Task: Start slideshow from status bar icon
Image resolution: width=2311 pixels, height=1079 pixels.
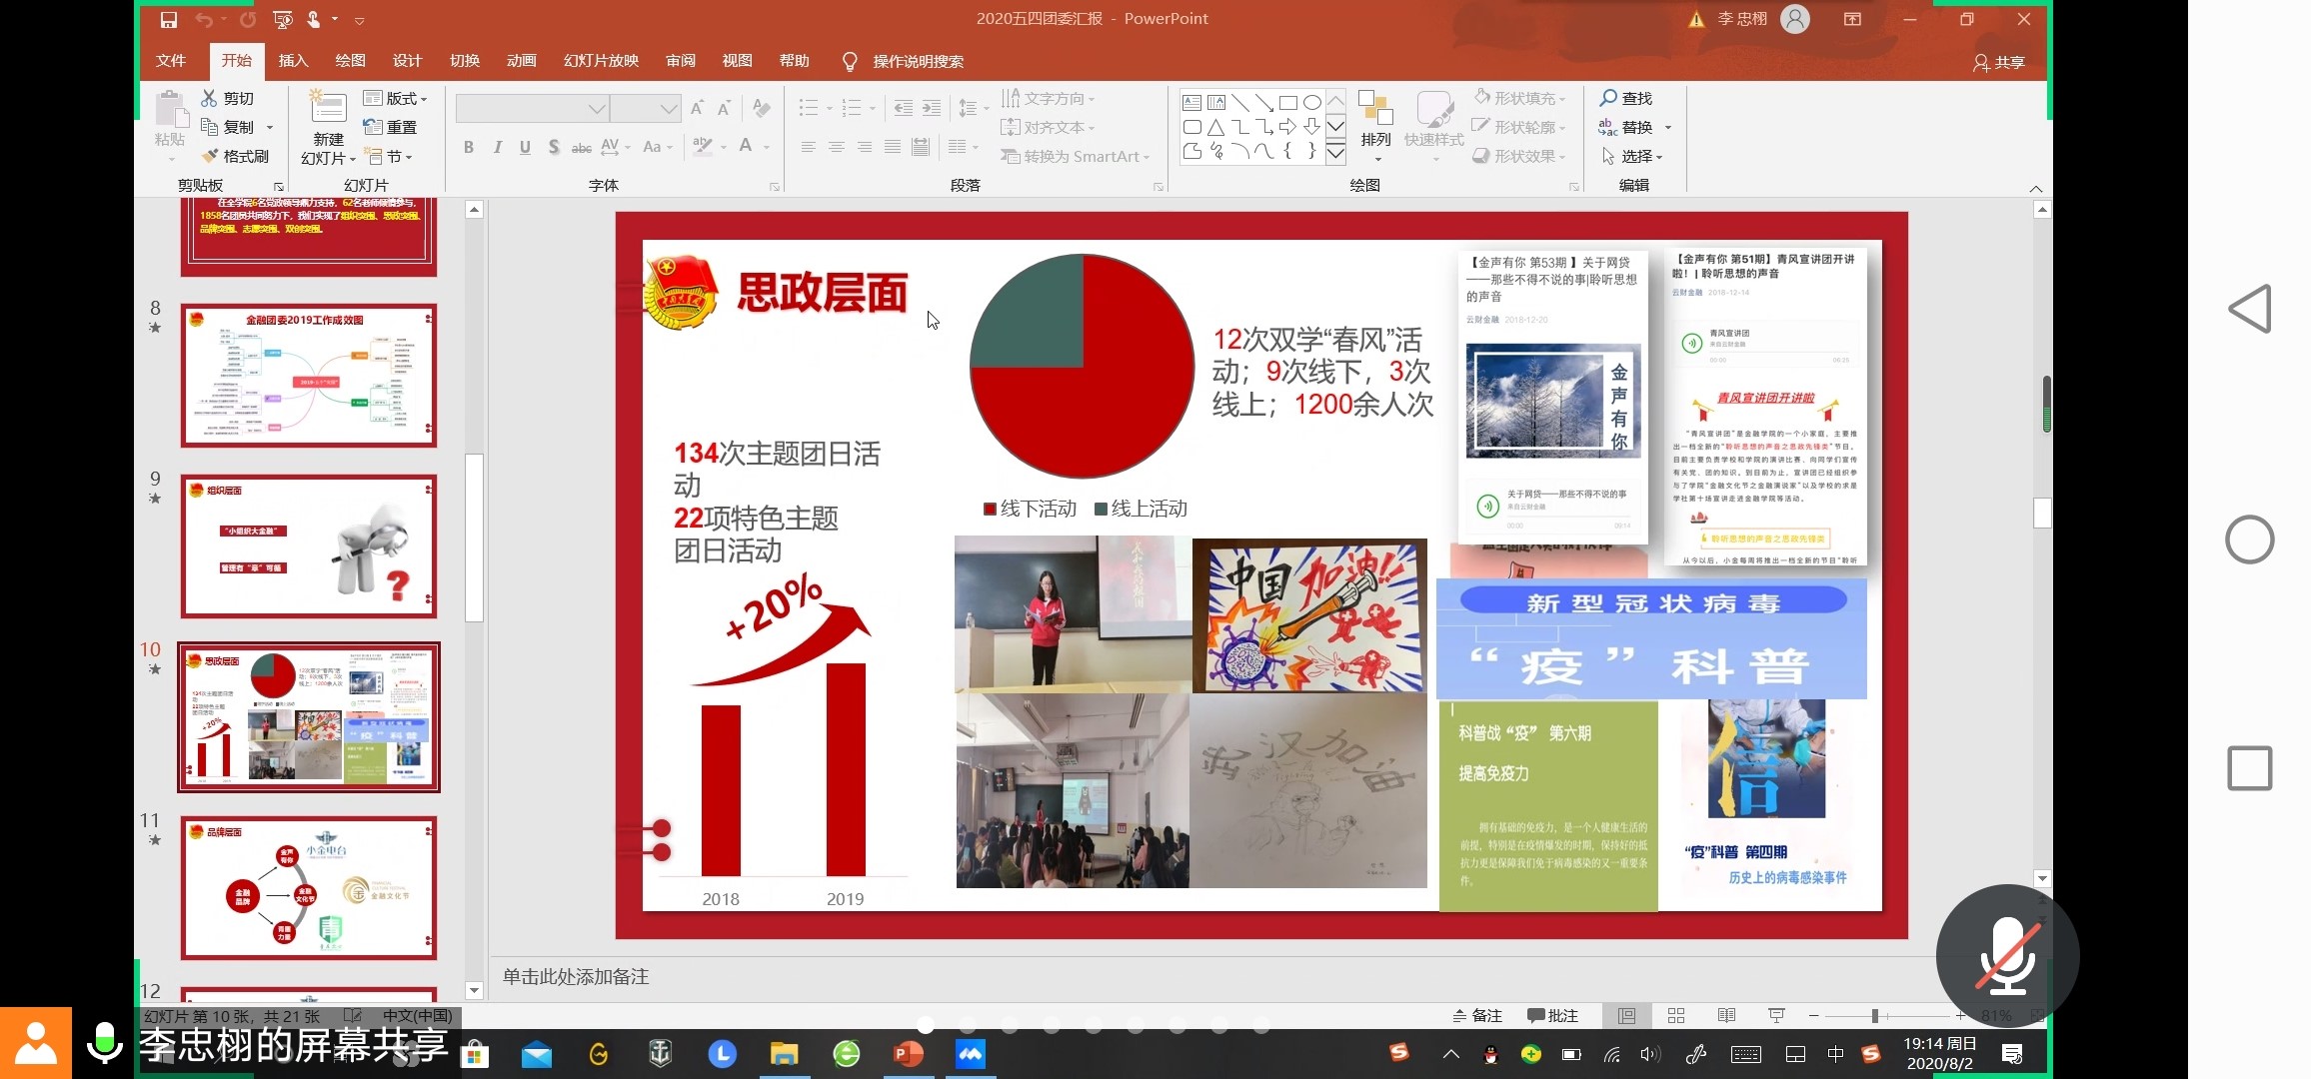Action: [x=1776, y=1015]
